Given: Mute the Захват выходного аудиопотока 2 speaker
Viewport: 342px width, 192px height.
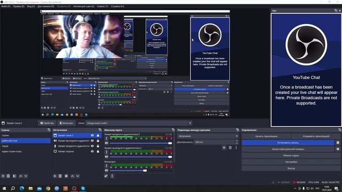Looking at the screenshot, I should 106,157.
